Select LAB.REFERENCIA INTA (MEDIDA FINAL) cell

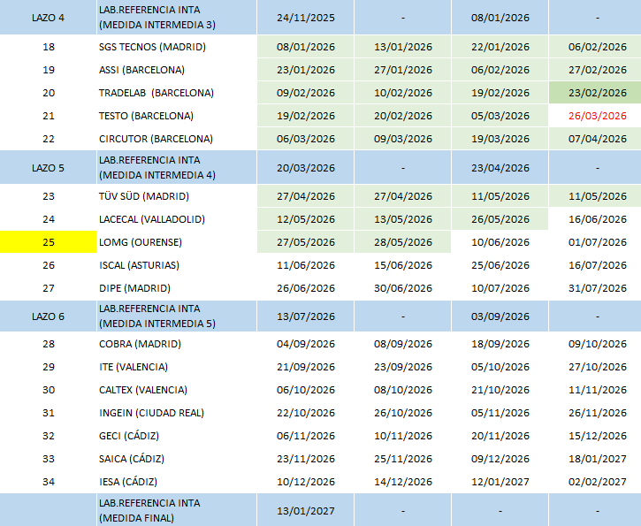tap(176, 510)
